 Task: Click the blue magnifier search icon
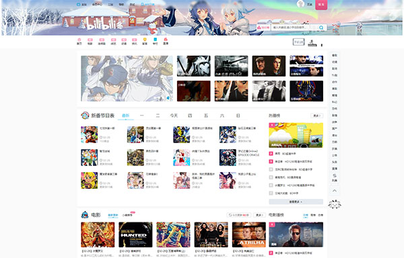[x=321, y=28]
